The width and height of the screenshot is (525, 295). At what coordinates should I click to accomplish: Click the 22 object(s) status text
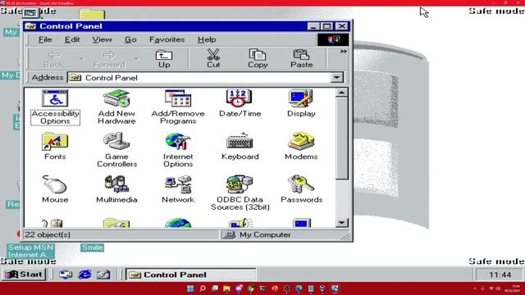tap(48, 234)
